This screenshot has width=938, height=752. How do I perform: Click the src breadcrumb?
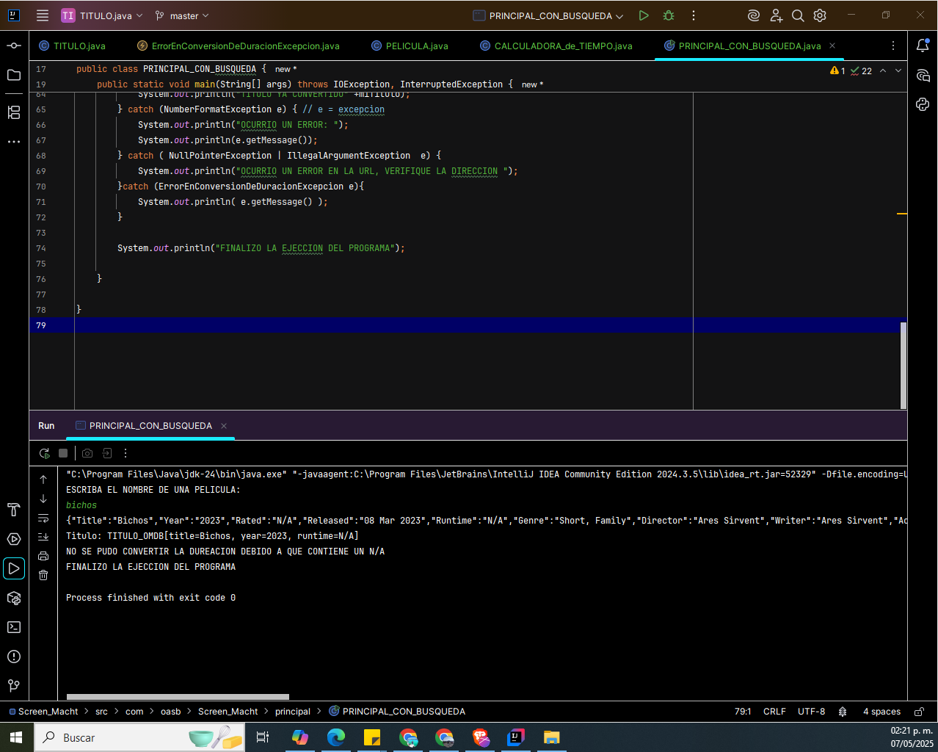pos(101,712)
